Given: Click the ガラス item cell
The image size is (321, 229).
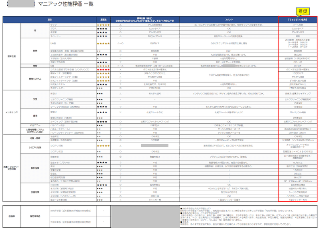Looking at the screenshot, I should pos(73,28).
